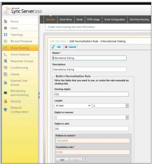The width and height of the screenshot is (153, 164).
Task: Select Voice Routing in navigation
Action: [x=20, y=48]
